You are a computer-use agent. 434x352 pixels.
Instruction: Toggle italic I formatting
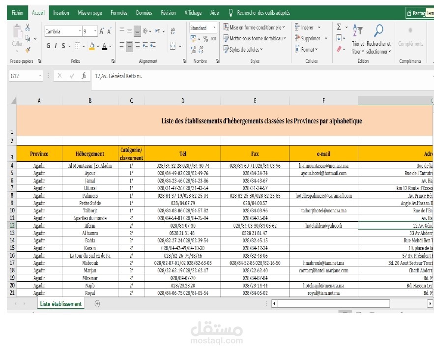(56, 46)
